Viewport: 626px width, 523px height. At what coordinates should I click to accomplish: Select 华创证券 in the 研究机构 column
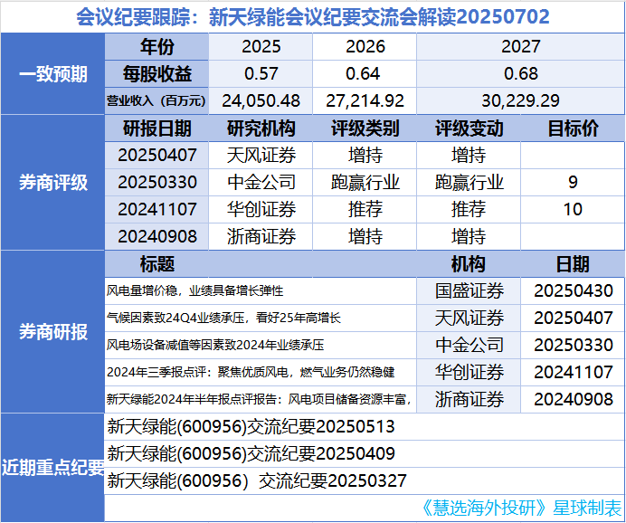(261, 209)
